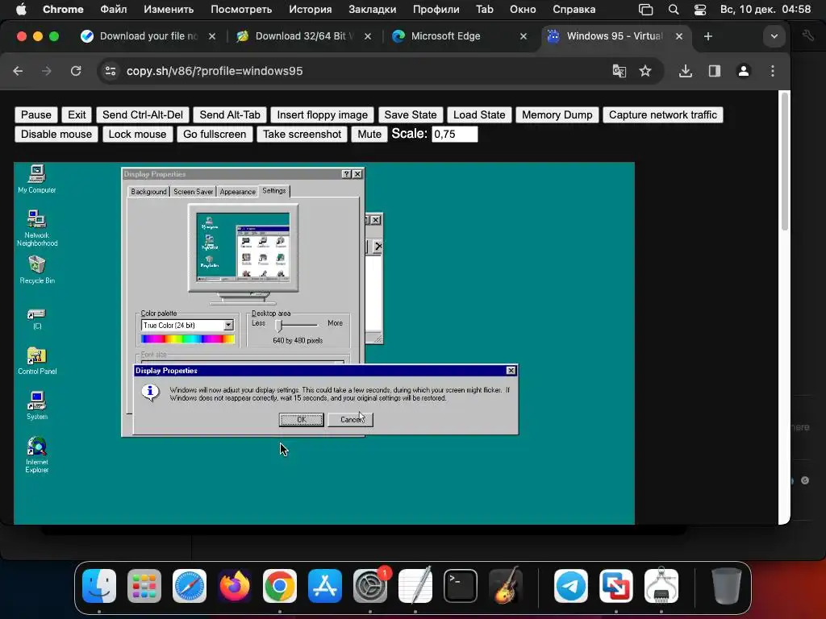Open Telegram from the dock

click(x=571, y=585)
